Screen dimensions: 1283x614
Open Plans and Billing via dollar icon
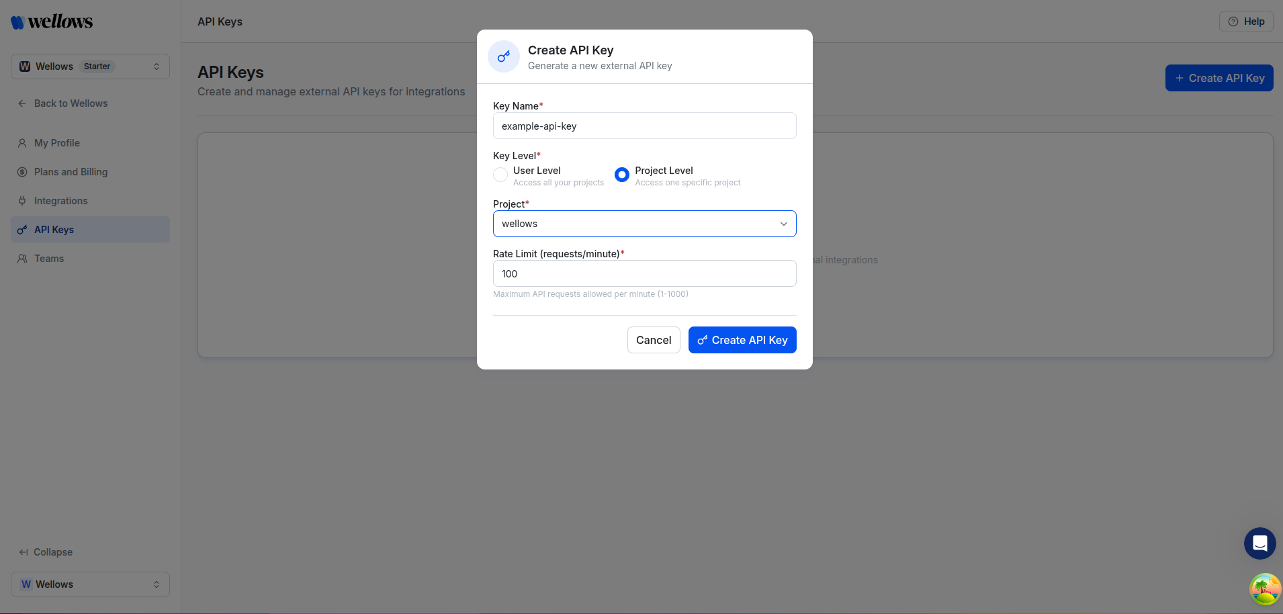(22, 171)
